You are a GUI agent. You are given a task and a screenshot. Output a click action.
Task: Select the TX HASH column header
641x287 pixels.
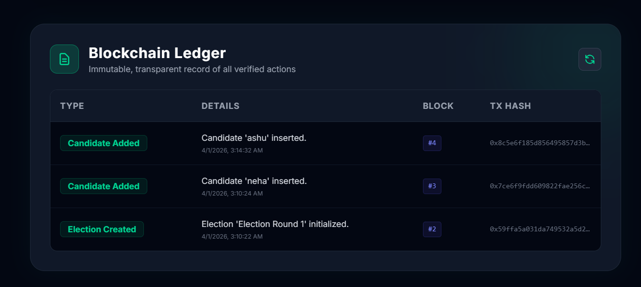pyautogui.click(x=510, y=106)
